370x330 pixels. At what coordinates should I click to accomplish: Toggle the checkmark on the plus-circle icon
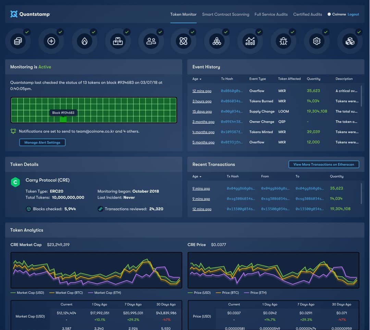point(60,32)
